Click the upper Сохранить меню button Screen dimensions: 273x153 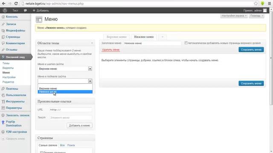251,50
